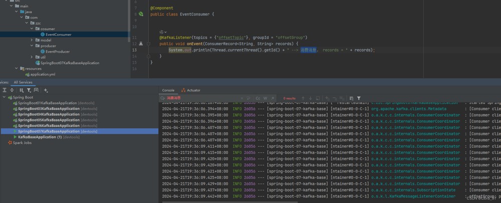
Task: Collapse the producer package
Action: point(32,46)
